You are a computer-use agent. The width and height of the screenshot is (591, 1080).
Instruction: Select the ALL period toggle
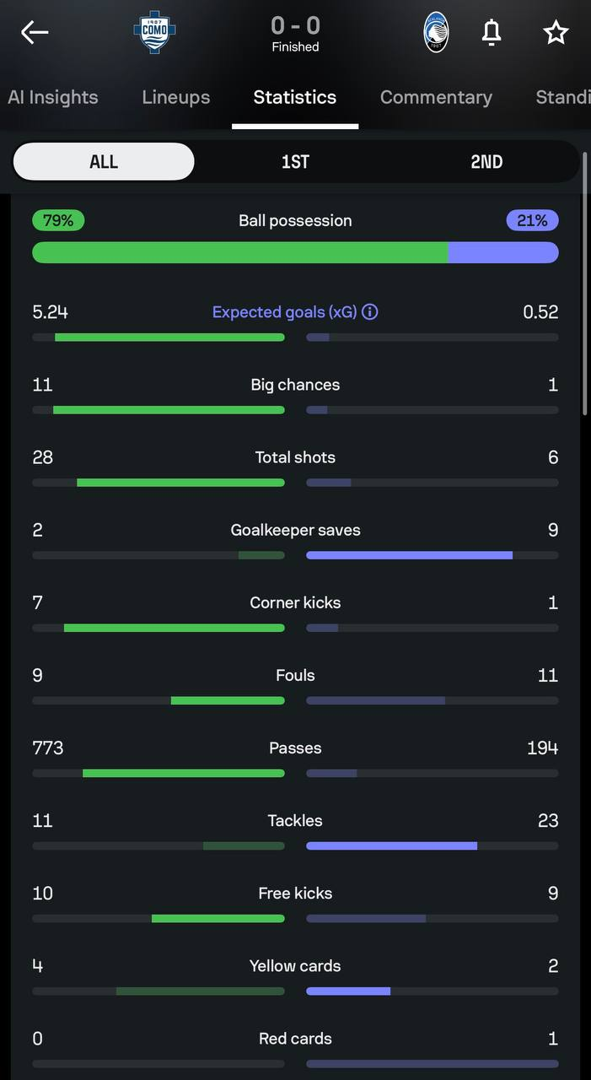104,162
